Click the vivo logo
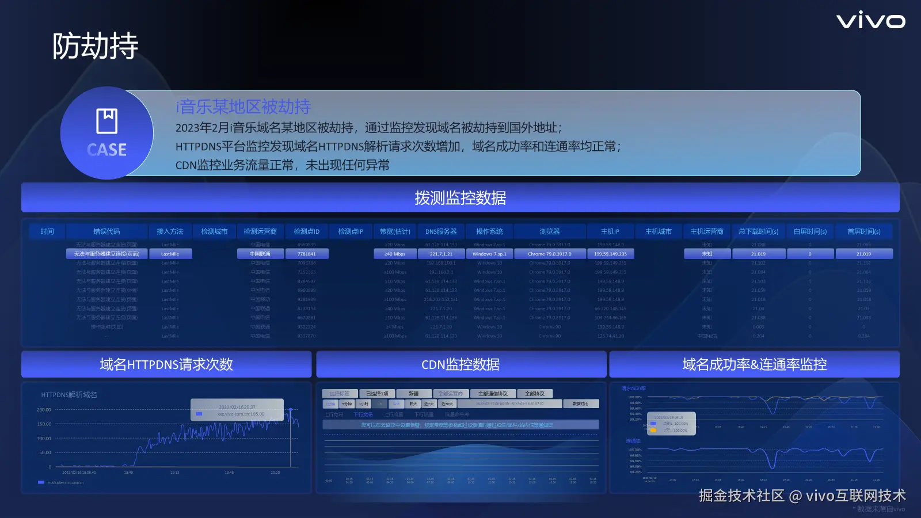Image resolution: width=921 pixels, height=518 pixels. [870, 21]
